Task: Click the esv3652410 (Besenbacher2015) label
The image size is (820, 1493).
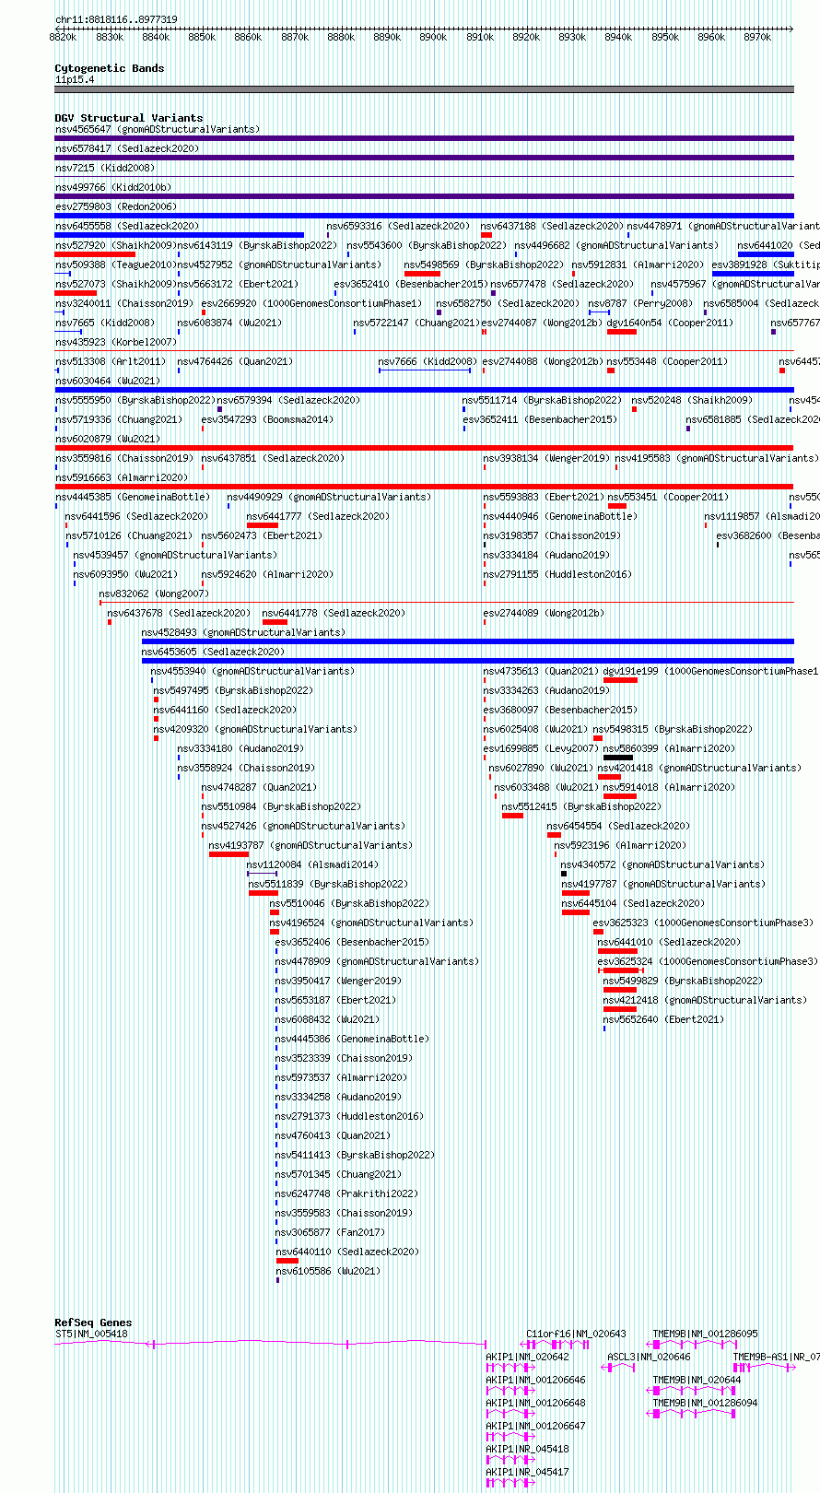Action: 411,284
